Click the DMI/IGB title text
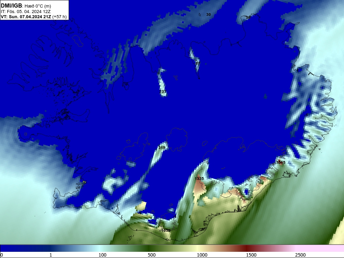The width and height of the screenshot is (344, 258). (x=11, y=6)
